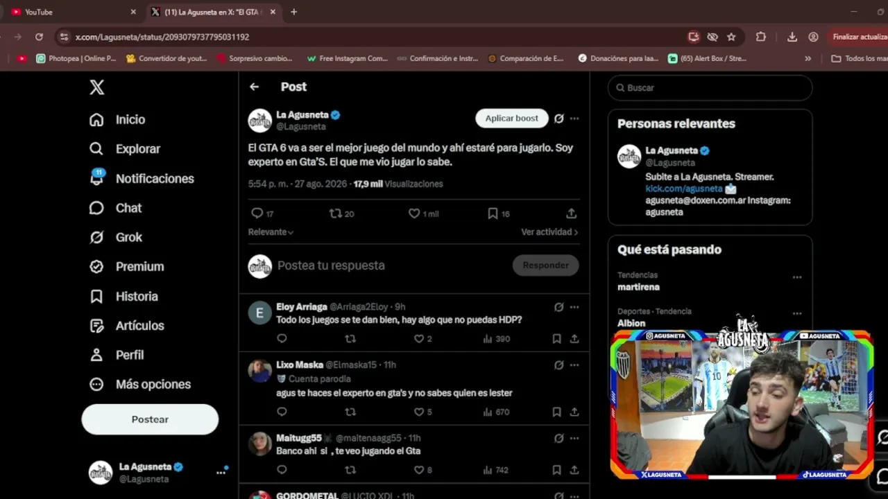Go back with the Post arrow
This screenshot has width=888, height=499.
254,87
